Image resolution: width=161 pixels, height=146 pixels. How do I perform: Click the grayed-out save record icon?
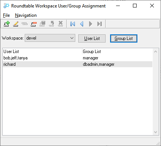coord(43,24)
